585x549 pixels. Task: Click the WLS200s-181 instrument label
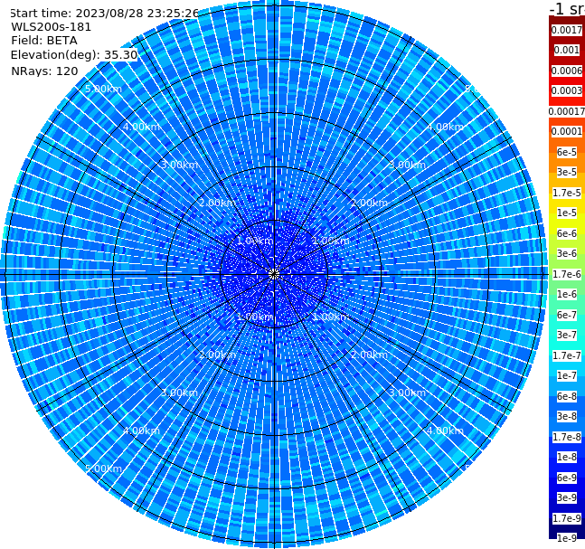coord(52,27)
